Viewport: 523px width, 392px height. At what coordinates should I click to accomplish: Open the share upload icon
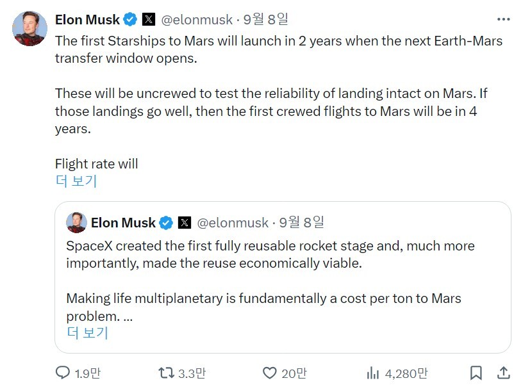coord(504,373)
